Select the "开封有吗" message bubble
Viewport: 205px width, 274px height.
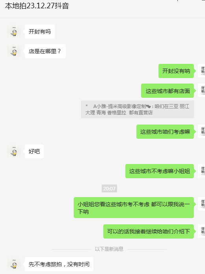pyautogui.click(x=40, y=32)
